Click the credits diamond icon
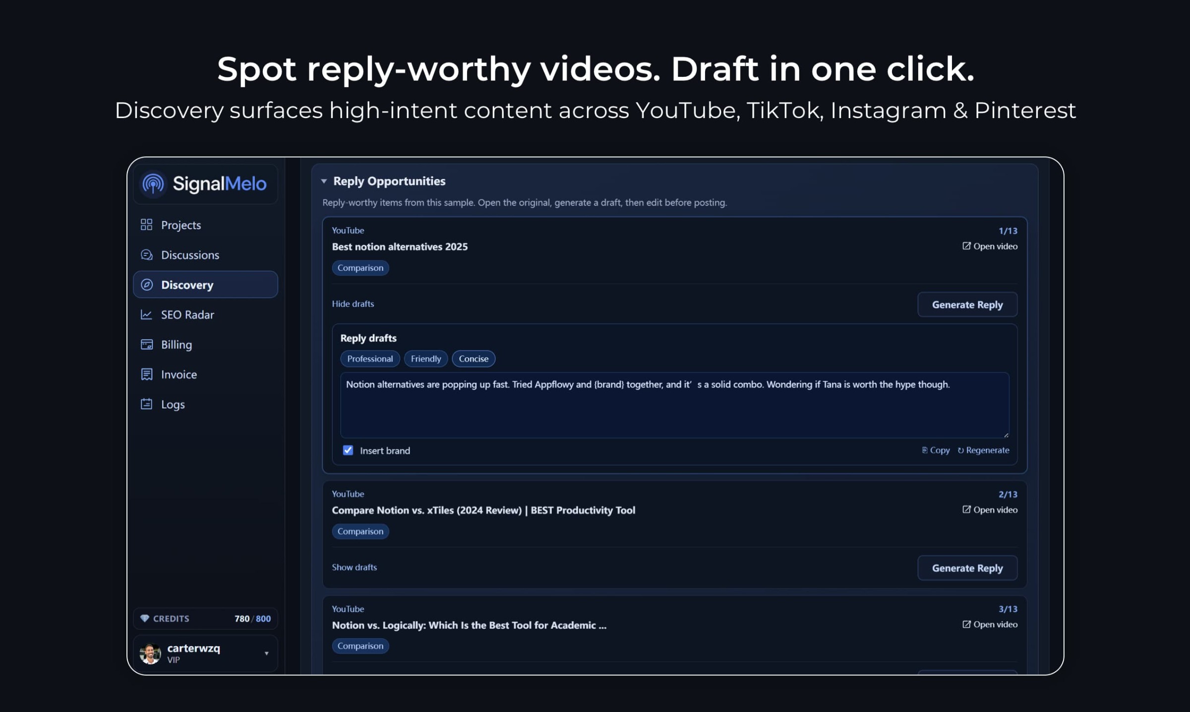The image size is (1190, 712). (x=144, y=618)
